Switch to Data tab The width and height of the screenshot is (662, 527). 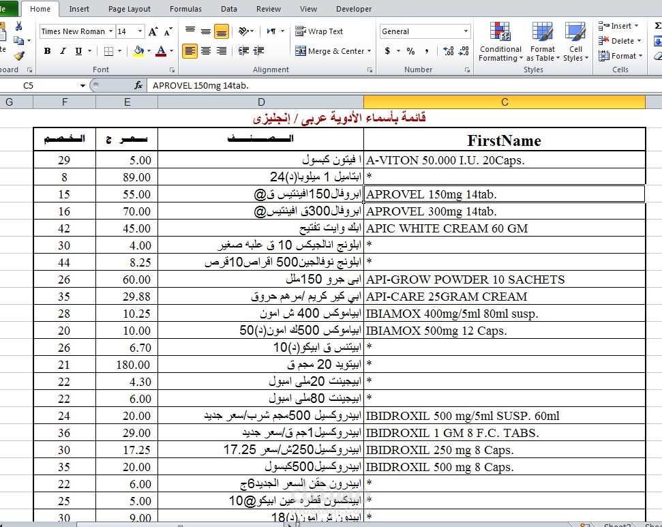[229, 9]
